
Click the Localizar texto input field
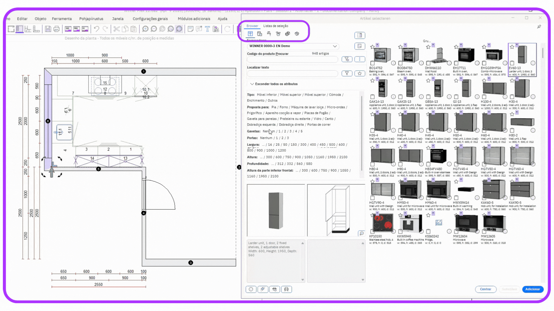pyautogui.click(x=292, y=74)
